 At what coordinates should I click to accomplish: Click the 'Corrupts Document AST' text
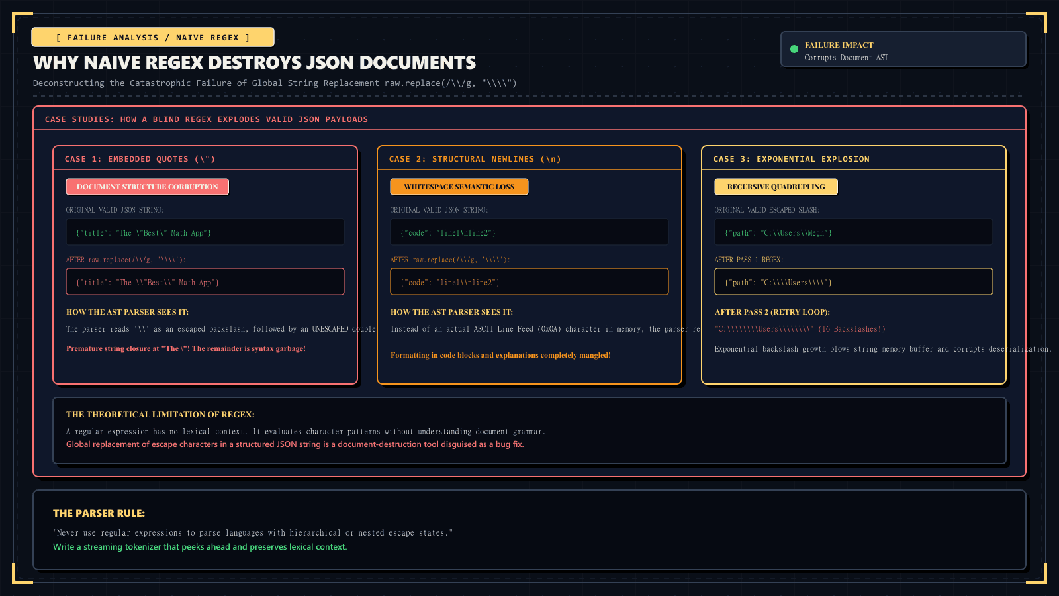pos(846,58)
